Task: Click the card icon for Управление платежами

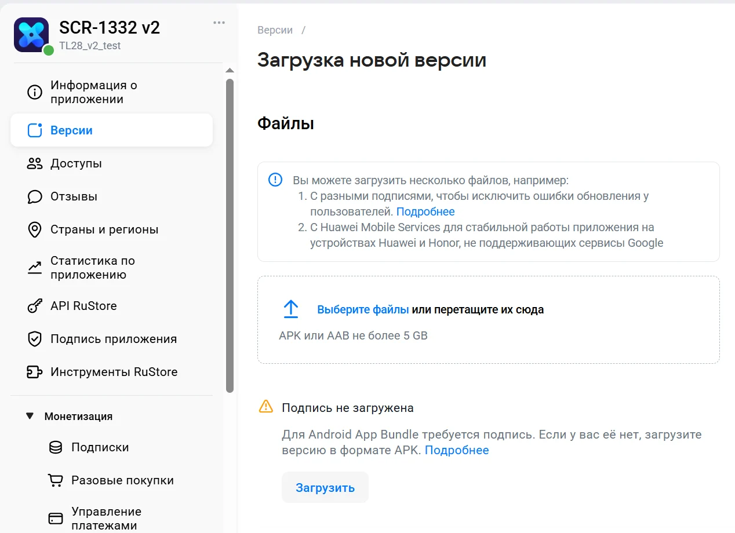Action: (x=56, y=519)
